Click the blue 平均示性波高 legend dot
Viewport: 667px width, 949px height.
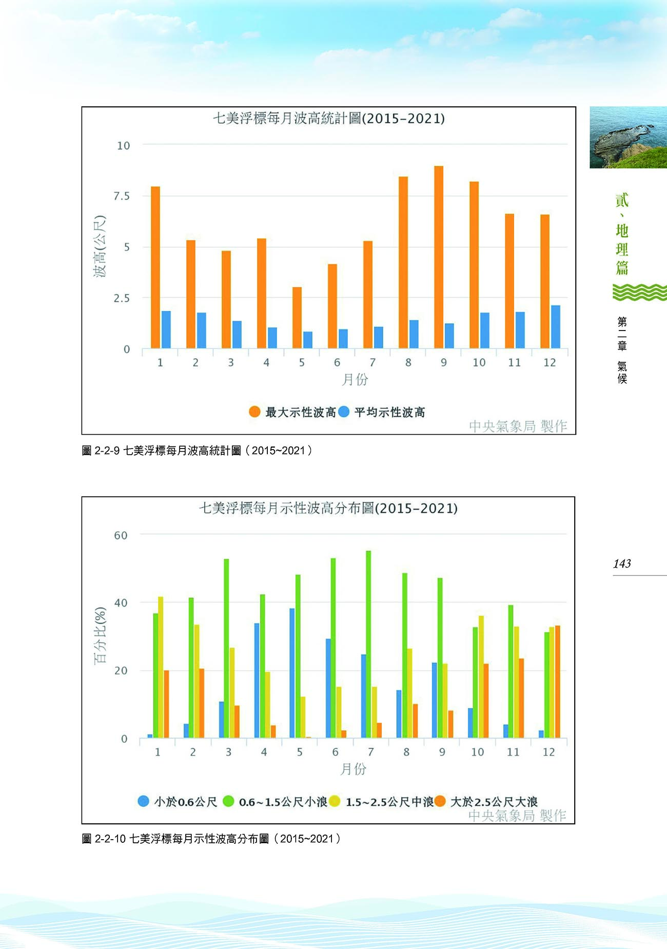[344, 412]
